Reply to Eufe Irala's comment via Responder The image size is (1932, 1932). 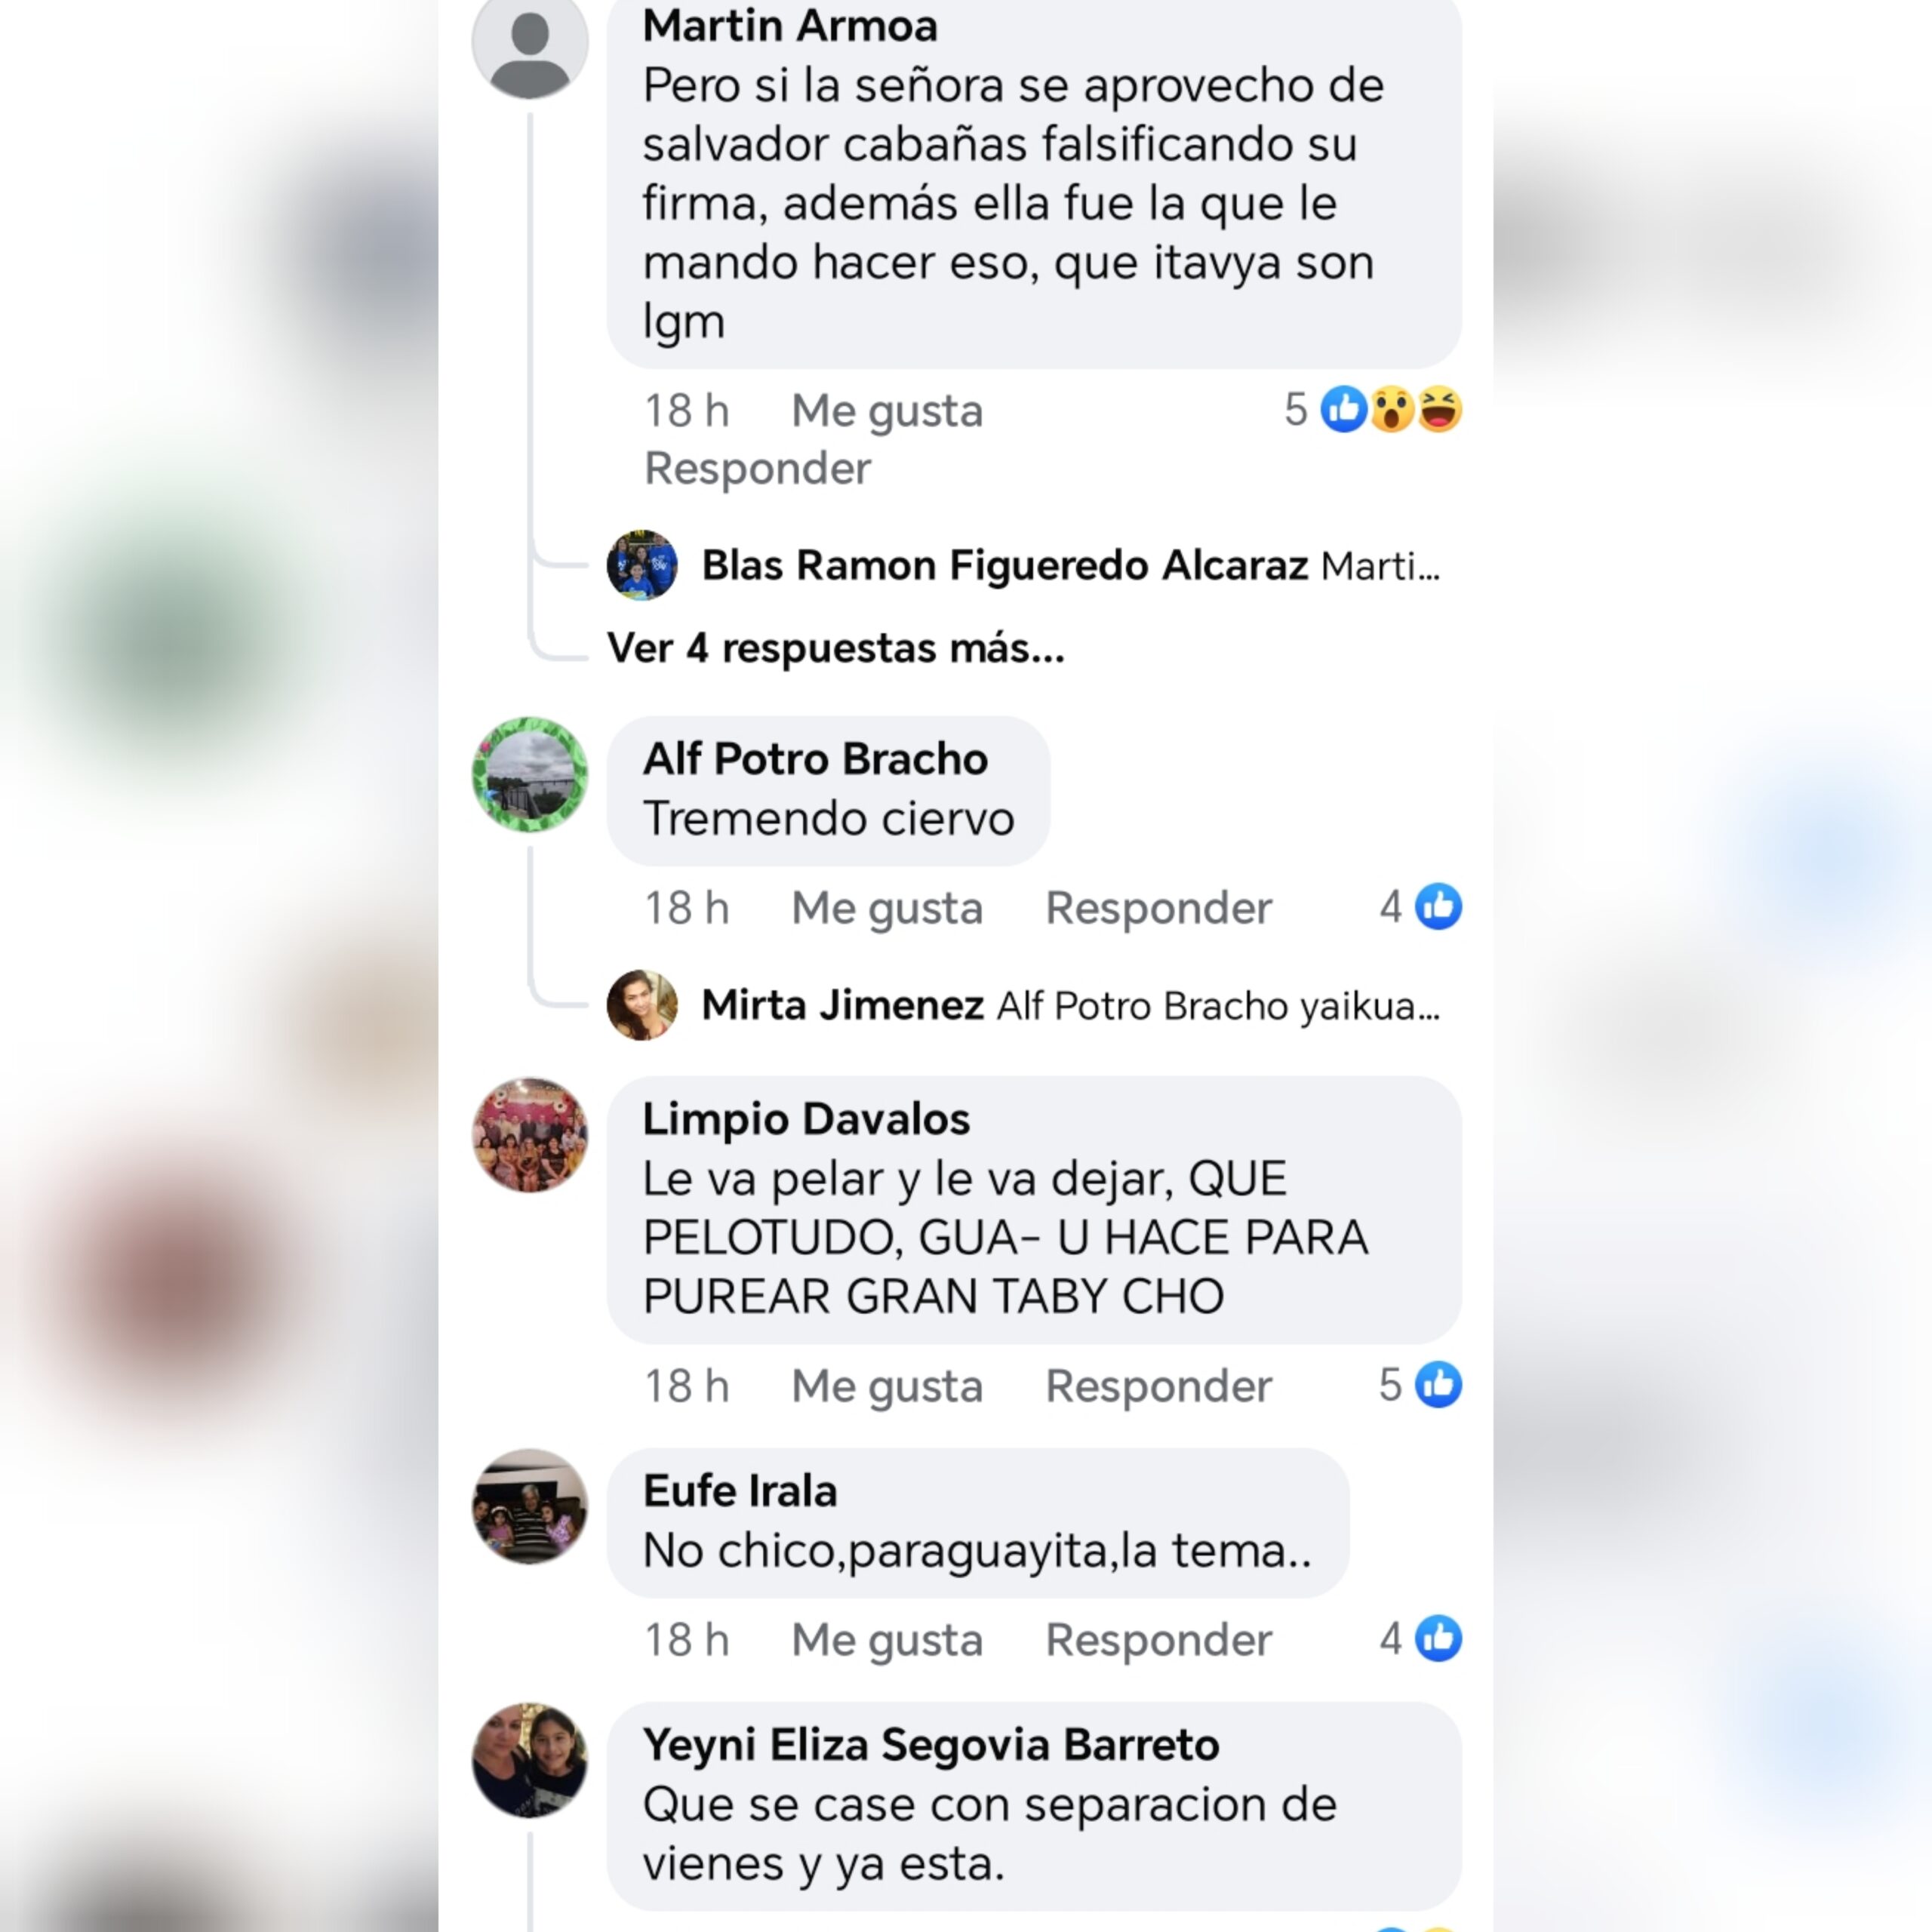[x=1158, y=1640]
